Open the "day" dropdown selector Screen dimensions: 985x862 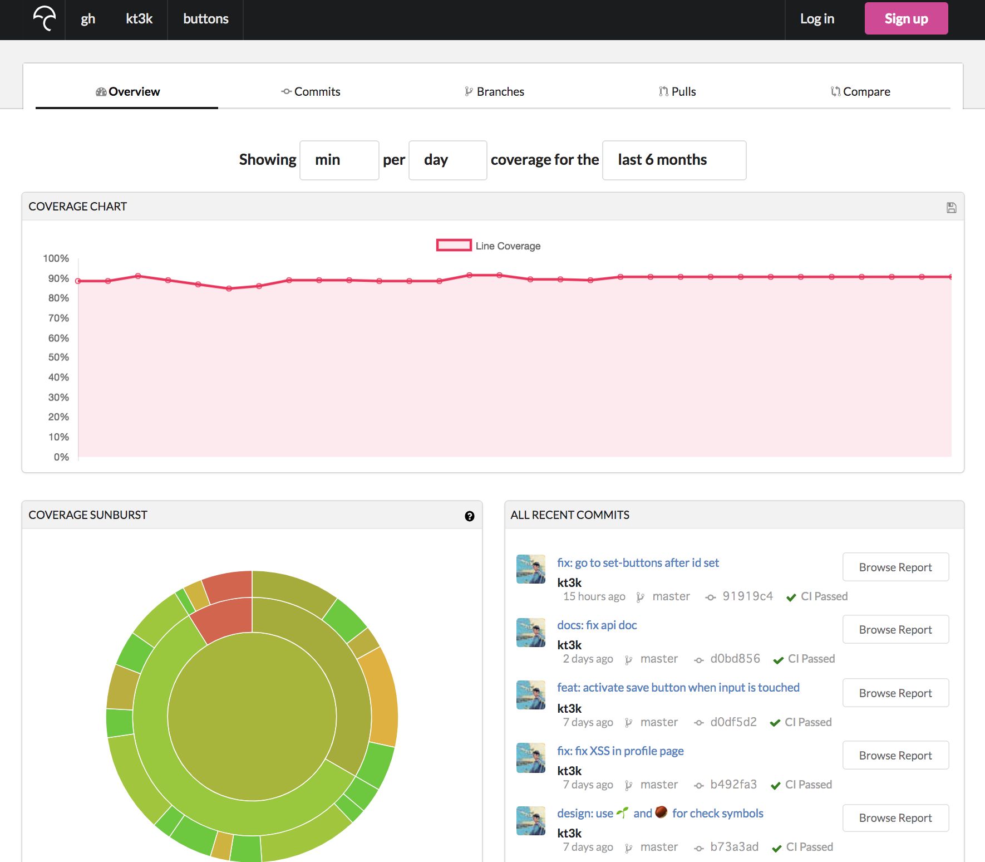(x=447, y=160)
